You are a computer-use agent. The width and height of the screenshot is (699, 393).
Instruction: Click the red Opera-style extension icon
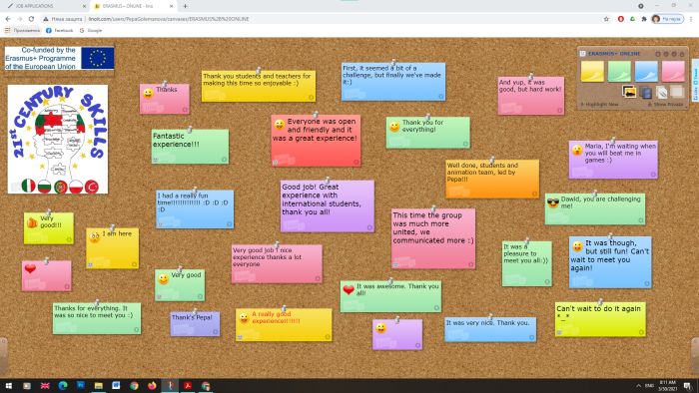pyautogui.click(x=620, y=19)
